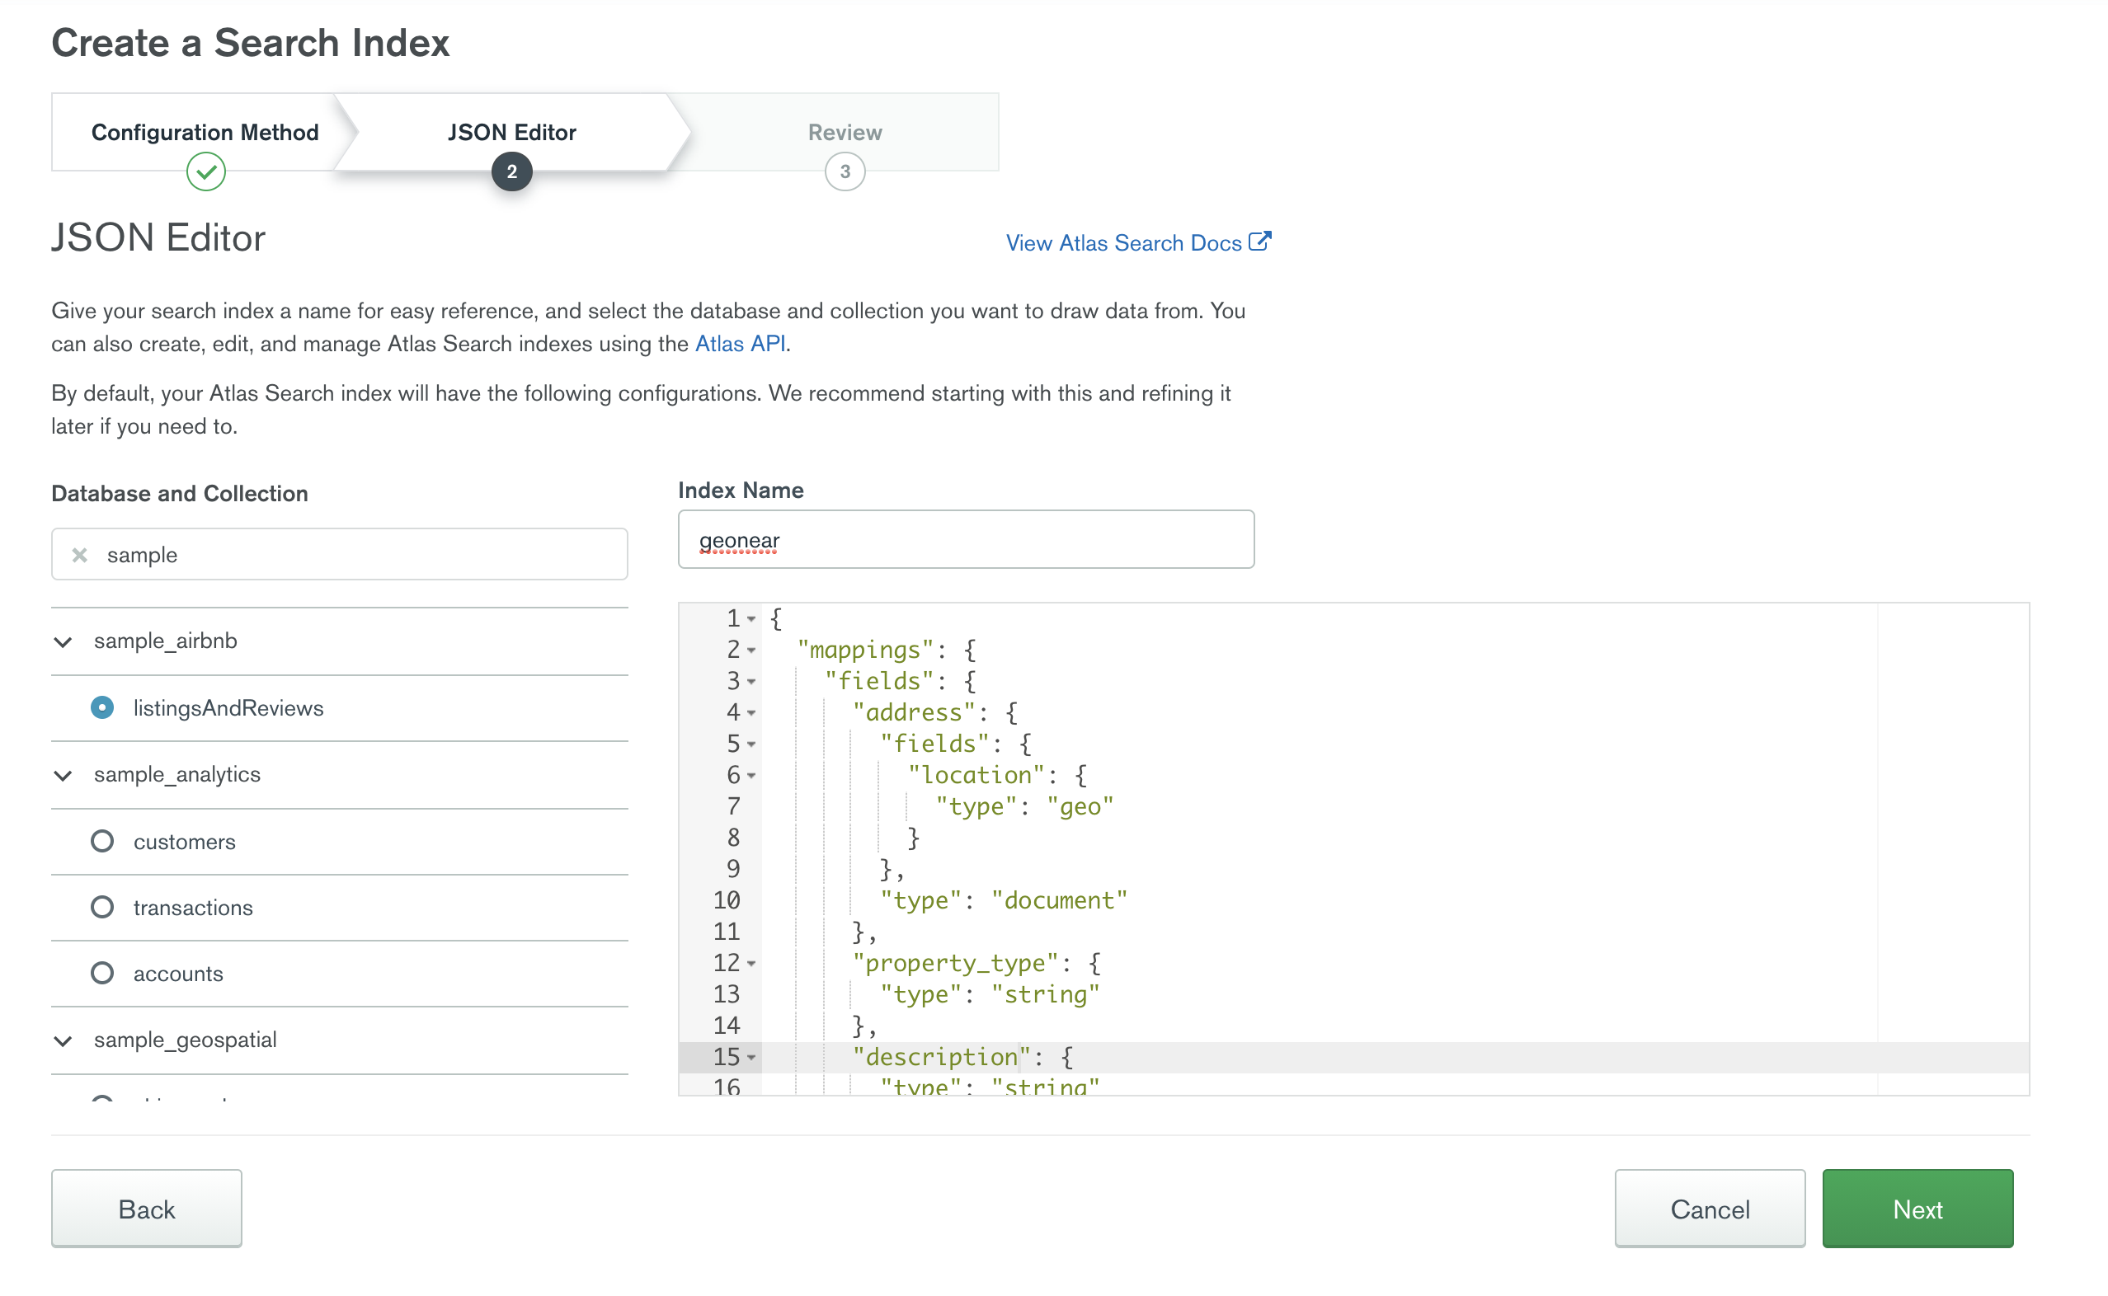This screenshot has width=2108, height=1296.
Task: Click the step 3 circle under Review
Action: point(845,171)
